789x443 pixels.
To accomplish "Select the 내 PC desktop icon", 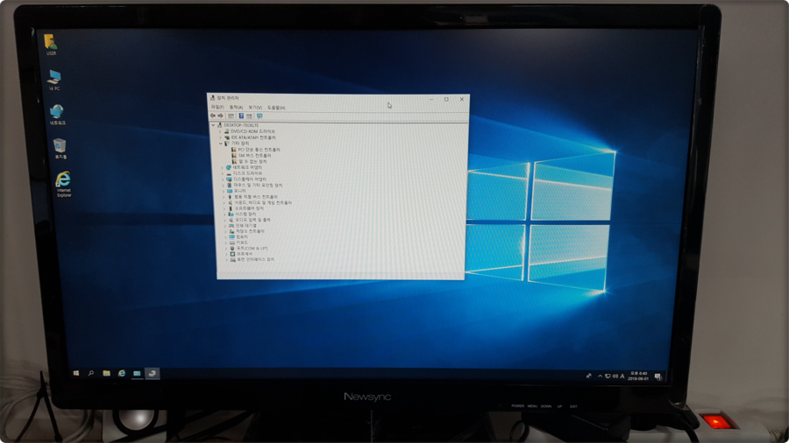I will (54, 80).
